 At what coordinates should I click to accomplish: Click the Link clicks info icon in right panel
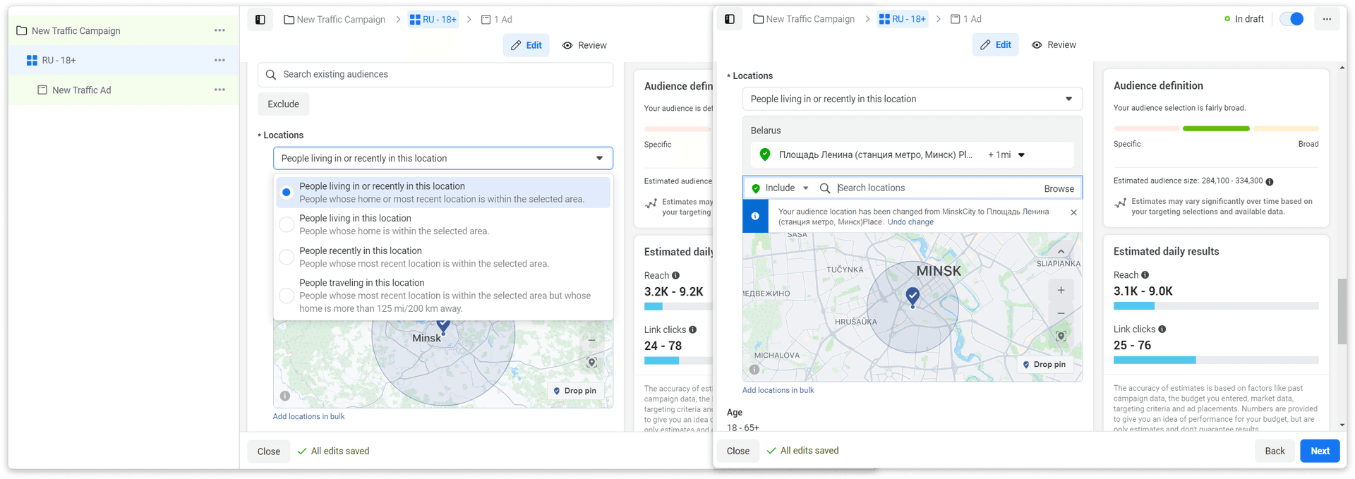point(1162,329)
